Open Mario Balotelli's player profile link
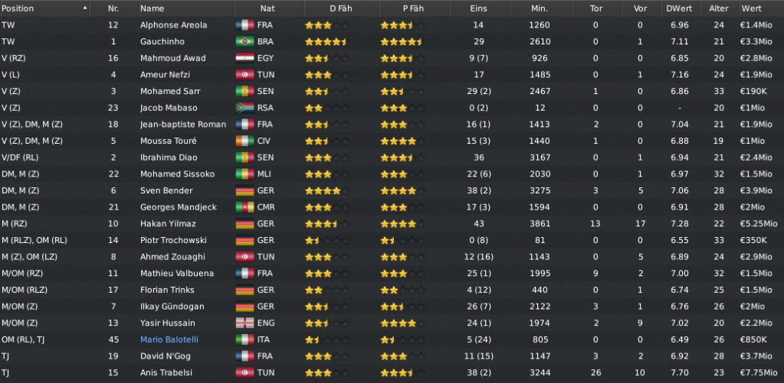The height and width of the screenshot is (383, 784). pyautogui.click(x=169, y=339)
